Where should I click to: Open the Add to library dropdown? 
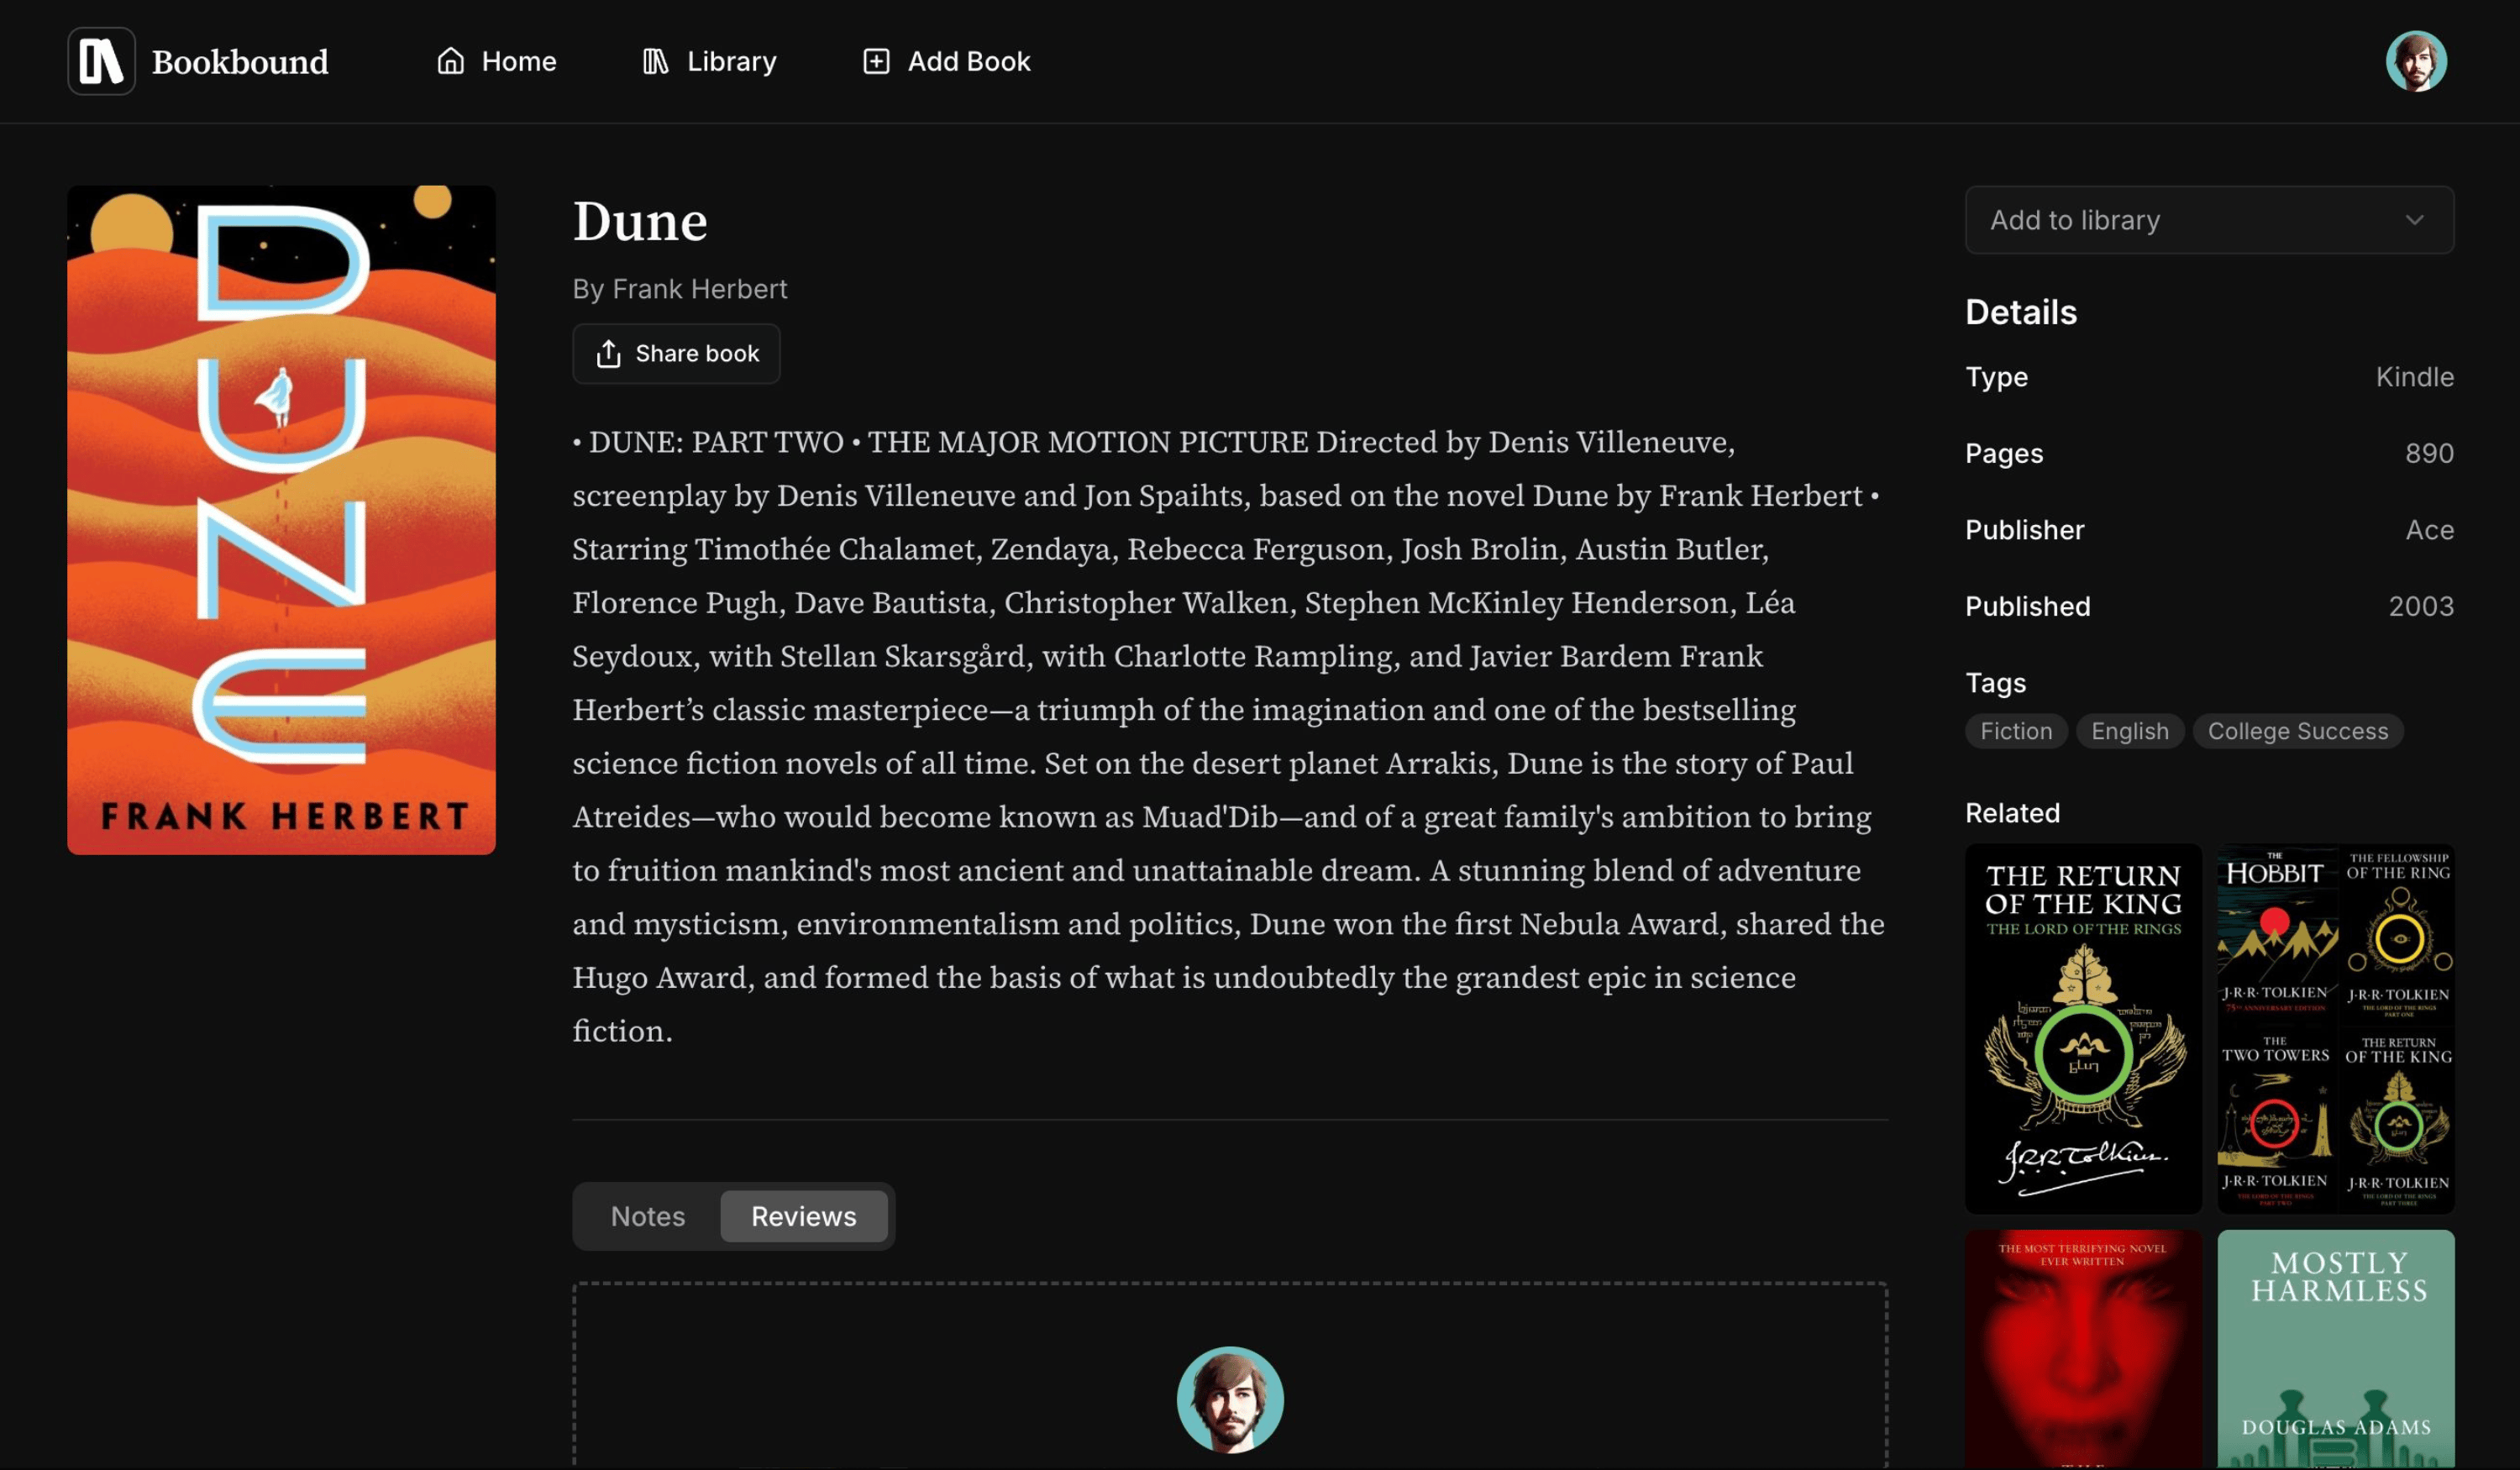pos(2209,220)
